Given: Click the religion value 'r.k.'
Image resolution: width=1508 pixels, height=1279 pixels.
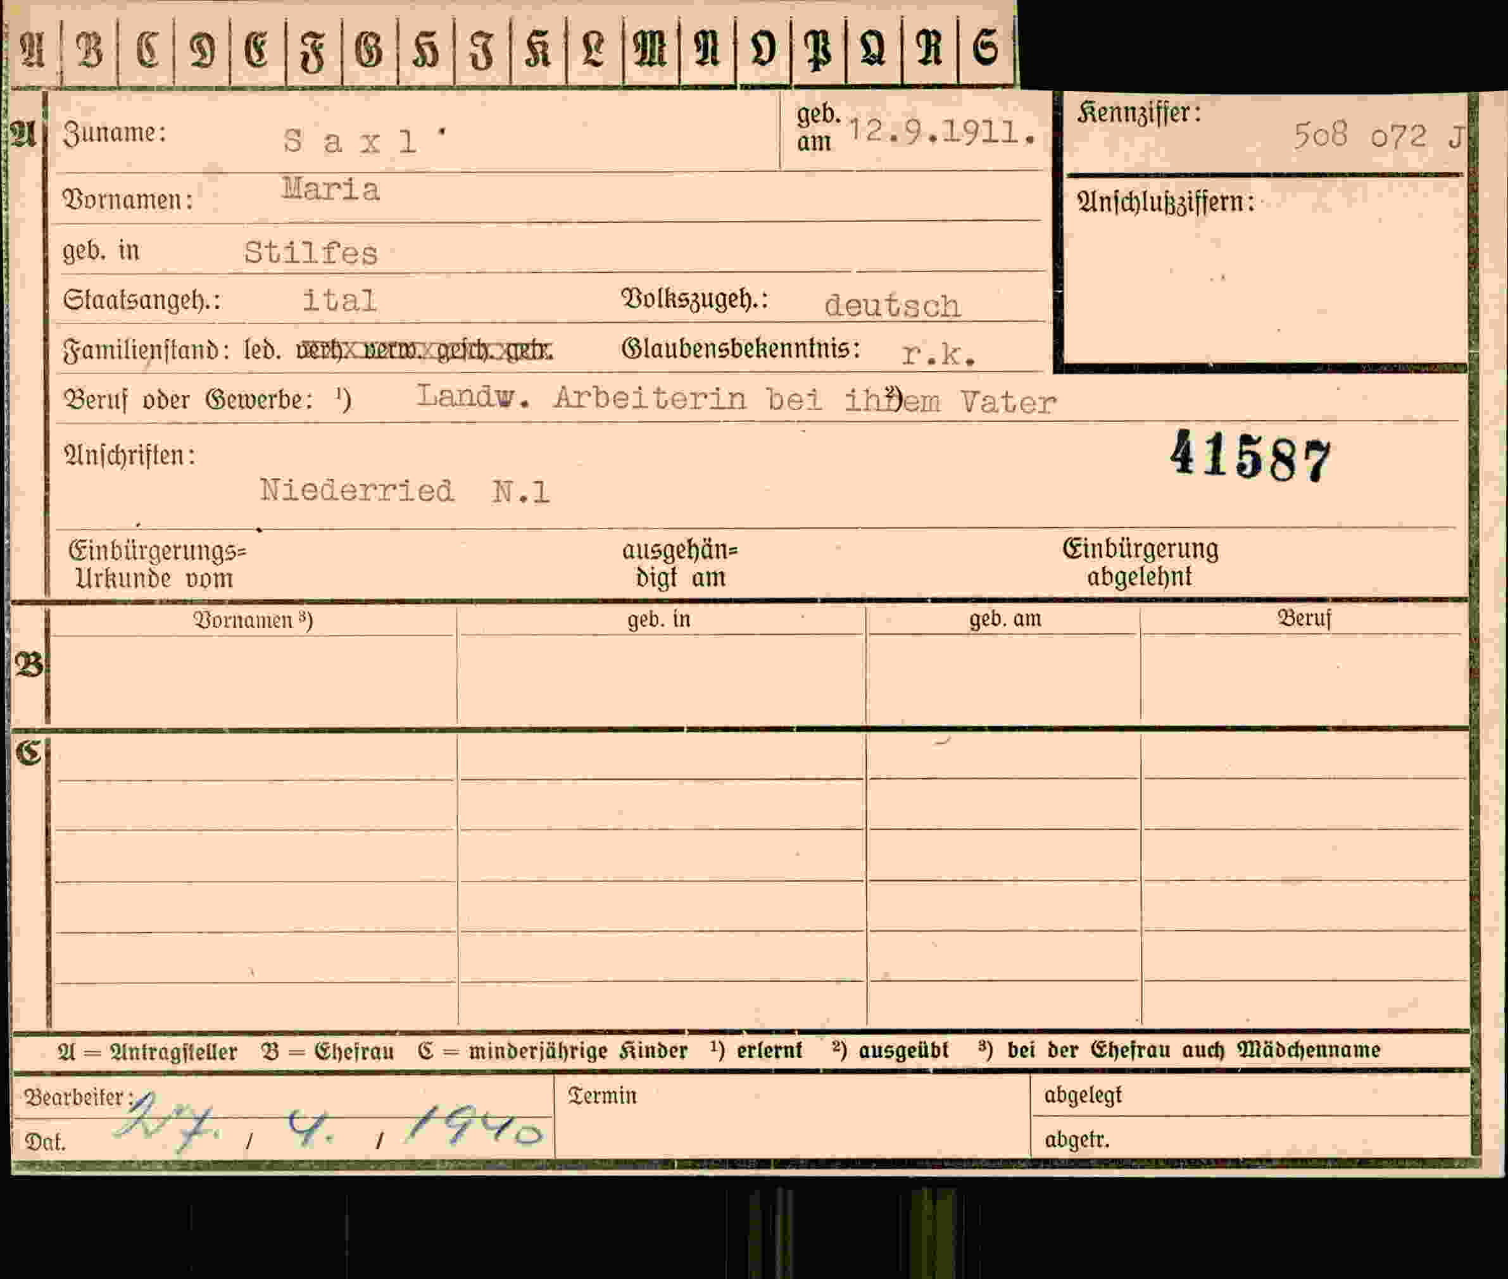Looking at the screenshot, I should pos(938,354).
